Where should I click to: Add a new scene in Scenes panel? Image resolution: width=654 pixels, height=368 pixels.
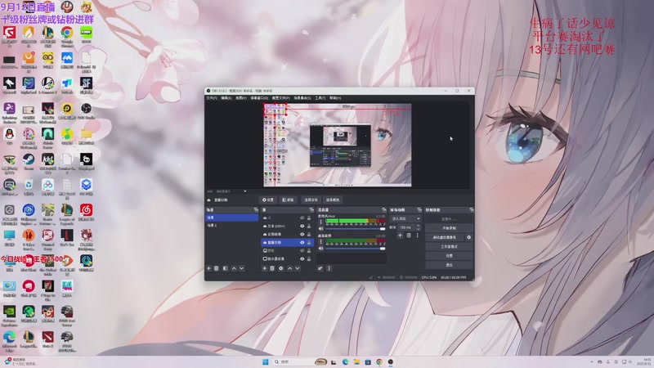tap(209, 268)
